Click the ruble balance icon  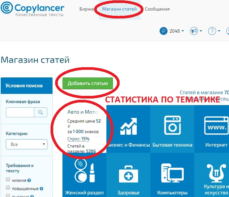[x=164, y=31]
